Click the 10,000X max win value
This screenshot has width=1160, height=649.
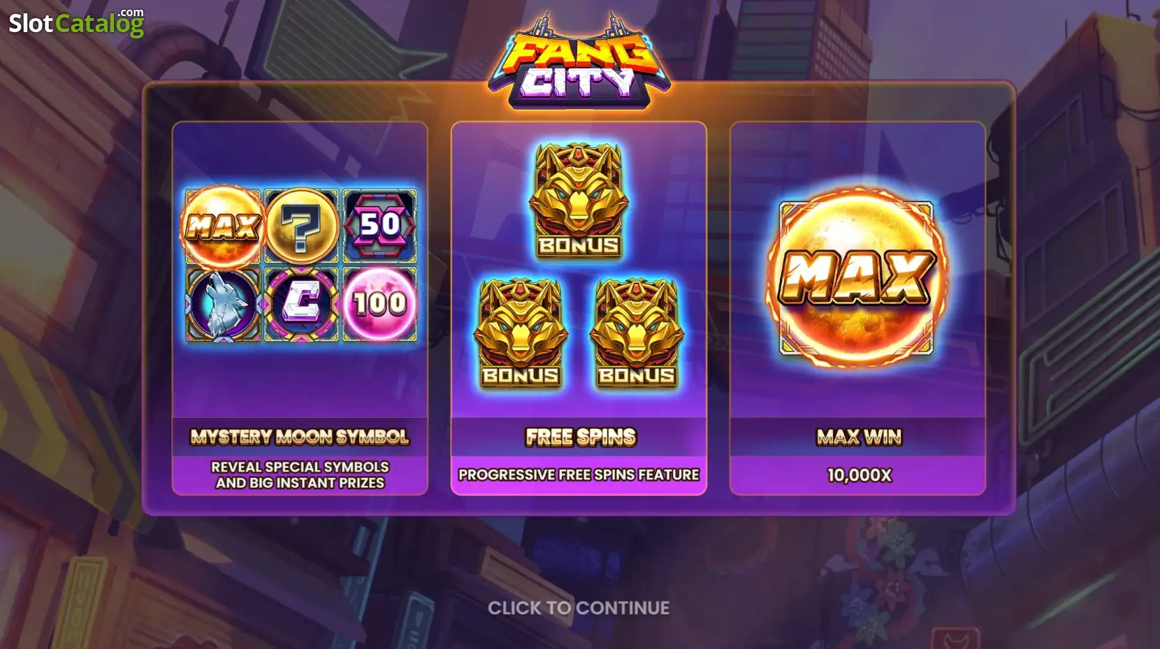(860, 475)
